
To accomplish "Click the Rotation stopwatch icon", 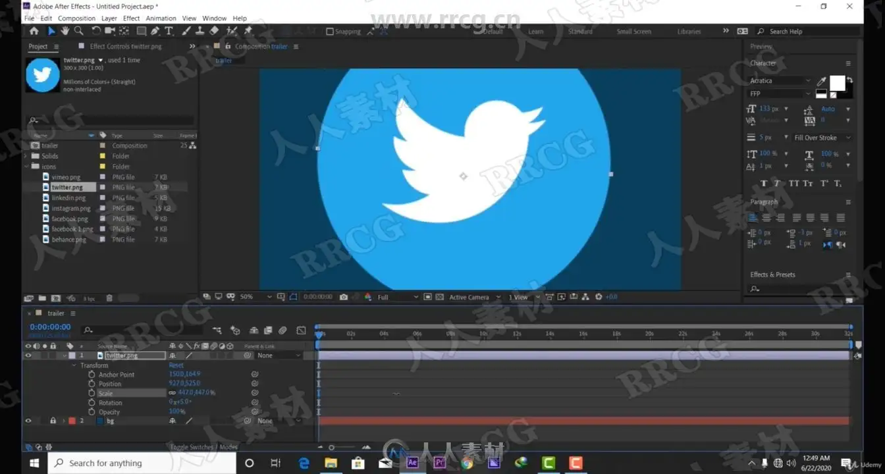I will point(92,402).
